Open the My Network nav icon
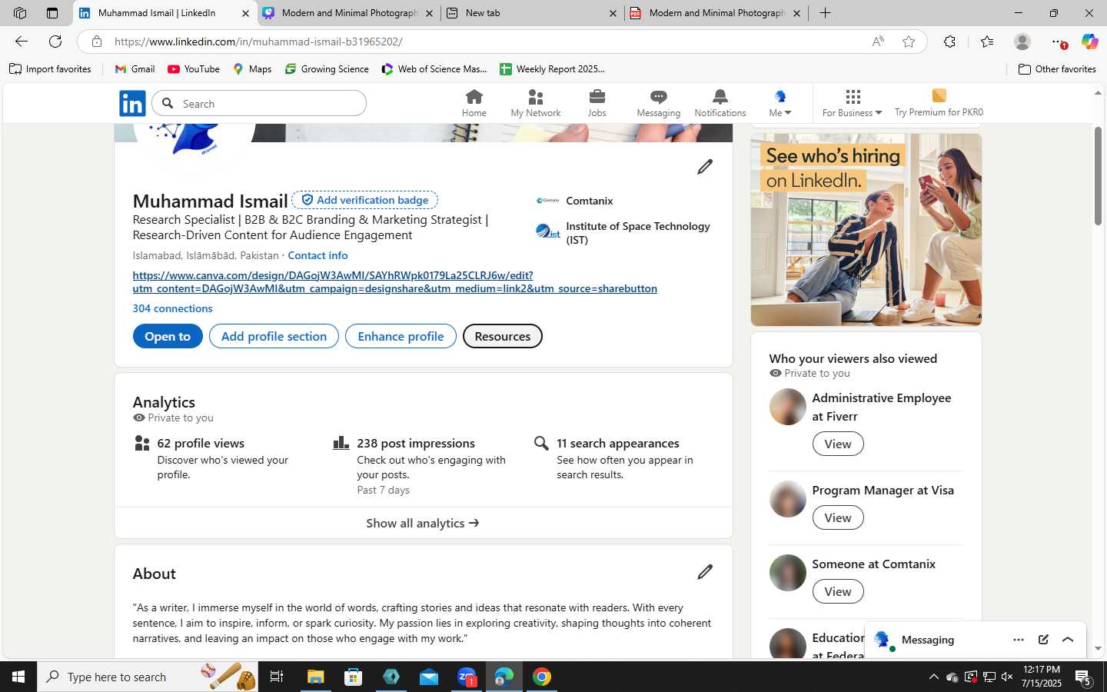This screenshot has width=1107, height=692. pyautogui.click(x=535, y=103)
